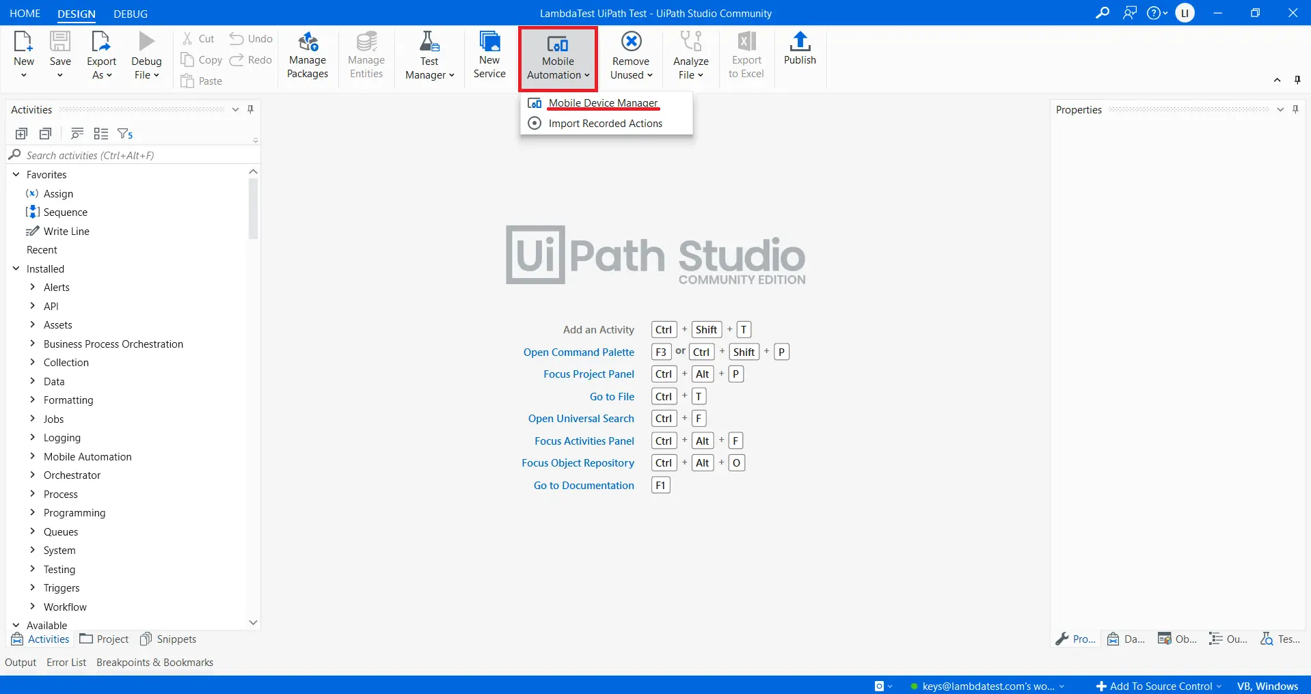
Task: Collapse the ribbon with the up arrow
Action: coord(1277,81)
